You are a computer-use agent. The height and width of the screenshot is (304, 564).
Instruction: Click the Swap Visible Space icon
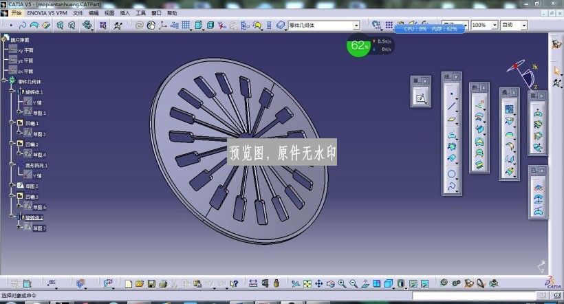[x=425, y=284]
